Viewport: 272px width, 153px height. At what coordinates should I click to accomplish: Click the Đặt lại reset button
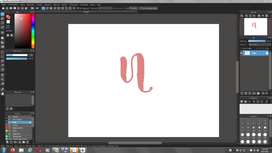(x=133, y=8)
